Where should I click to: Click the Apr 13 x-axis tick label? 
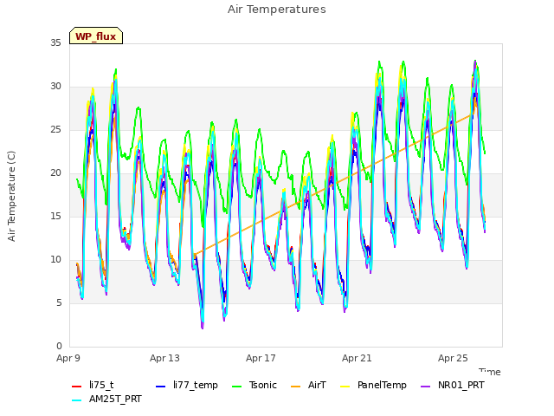coord(164,358)
